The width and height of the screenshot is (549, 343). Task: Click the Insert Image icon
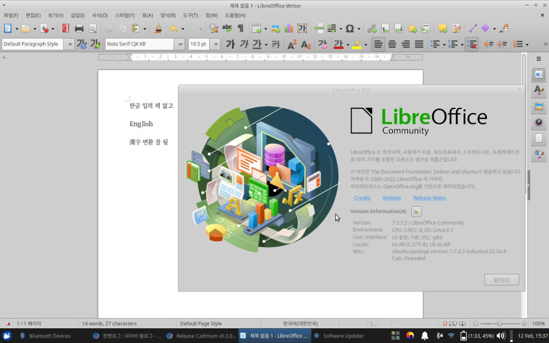pos(275,28)
